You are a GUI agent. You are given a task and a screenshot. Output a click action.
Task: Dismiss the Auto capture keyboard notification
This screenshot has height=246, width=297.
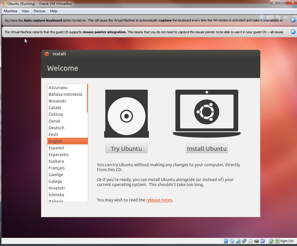click(293, 20)
